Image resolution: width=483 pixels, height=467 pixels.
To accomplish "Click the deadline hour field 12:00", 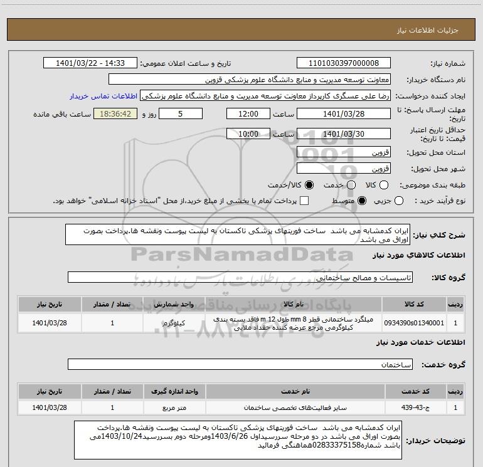I will [248, 113].
